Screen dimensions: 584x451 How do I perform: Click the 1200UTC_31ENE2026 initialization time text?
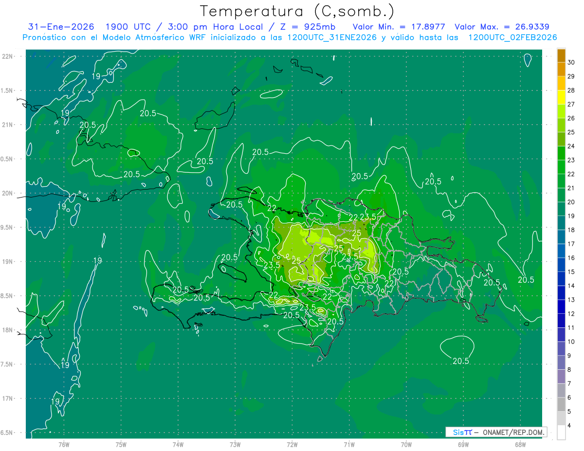pyautogui.click(x=333, y=37)
